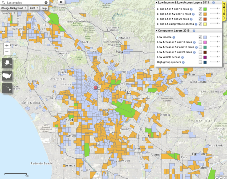Click the Beverly Hills map label

[57, 79]
